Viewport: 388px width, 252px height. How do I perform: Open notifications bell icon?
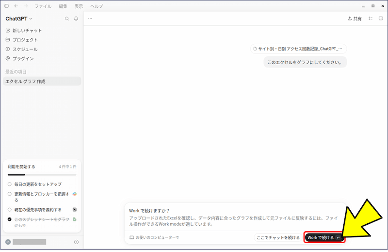76,18
